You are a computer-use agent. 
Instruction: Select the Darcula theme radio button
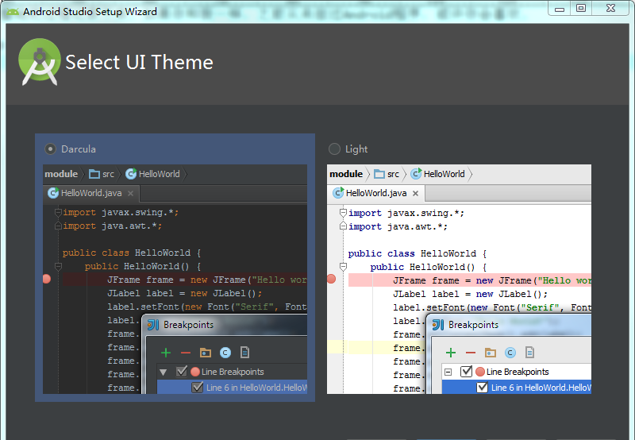[51, 149]
